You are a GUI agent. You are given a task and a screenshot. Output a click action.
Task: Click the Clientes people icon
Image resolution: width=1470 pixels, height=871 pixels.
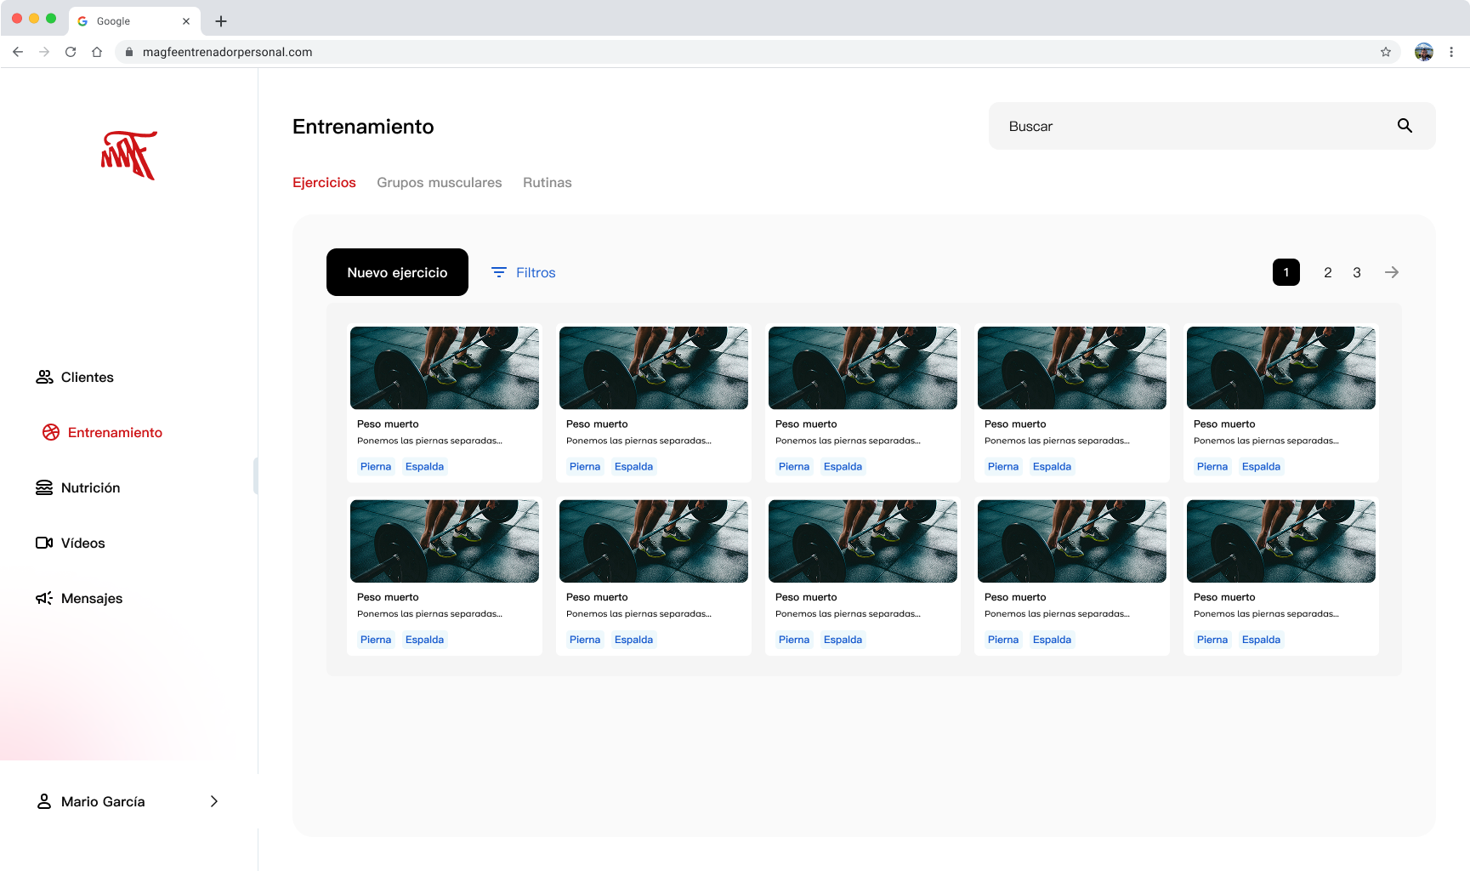tap(44, 377)
